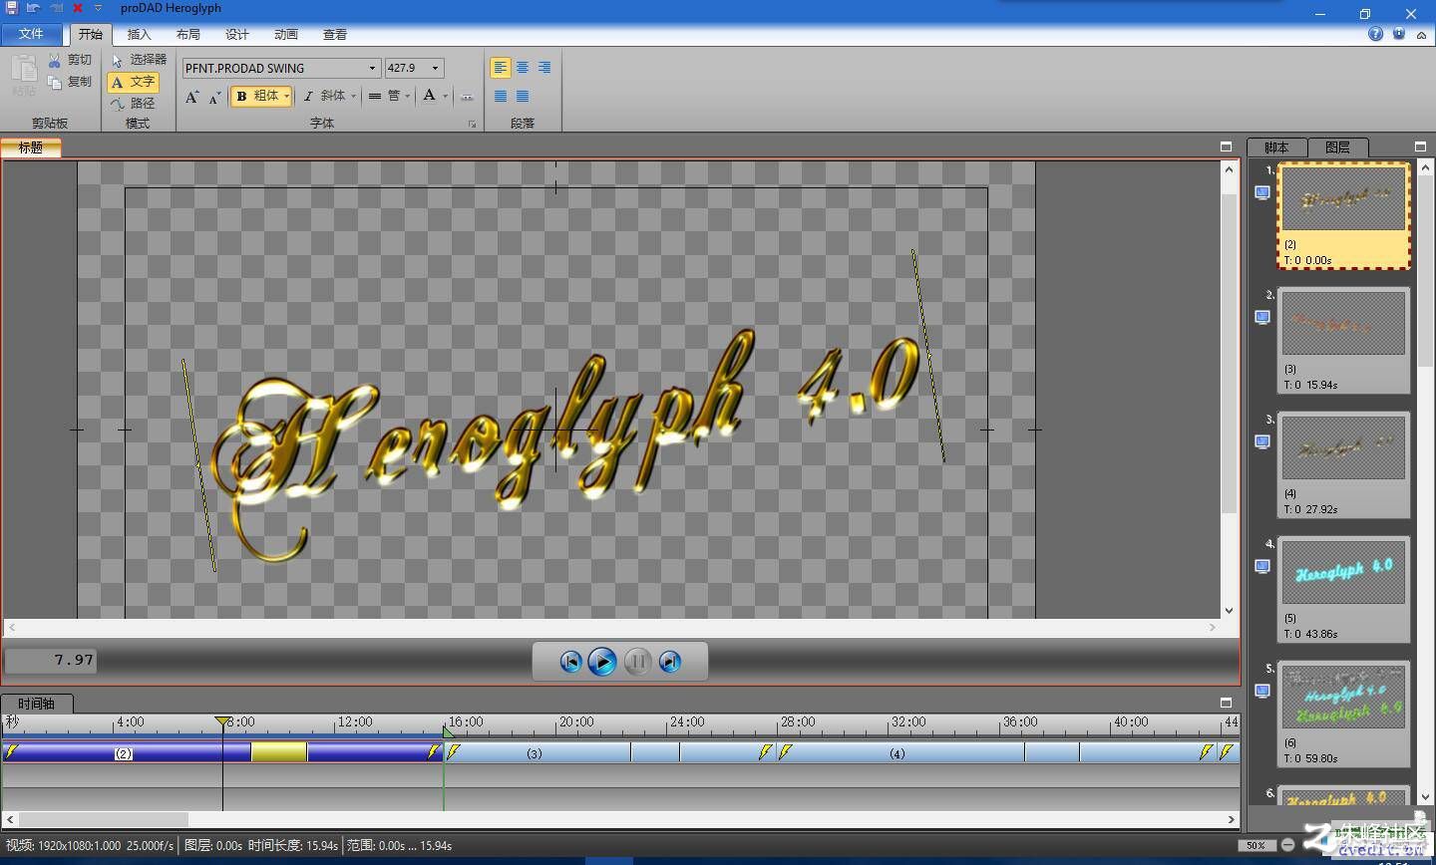The image size is (1436, 865).
Task: Select the 选择器 selector mode
Action: tap(139, 60)
